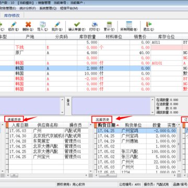Open the 系统管理(Q) menu
Viewport: 188px width, 188px height.
[48, 8]
